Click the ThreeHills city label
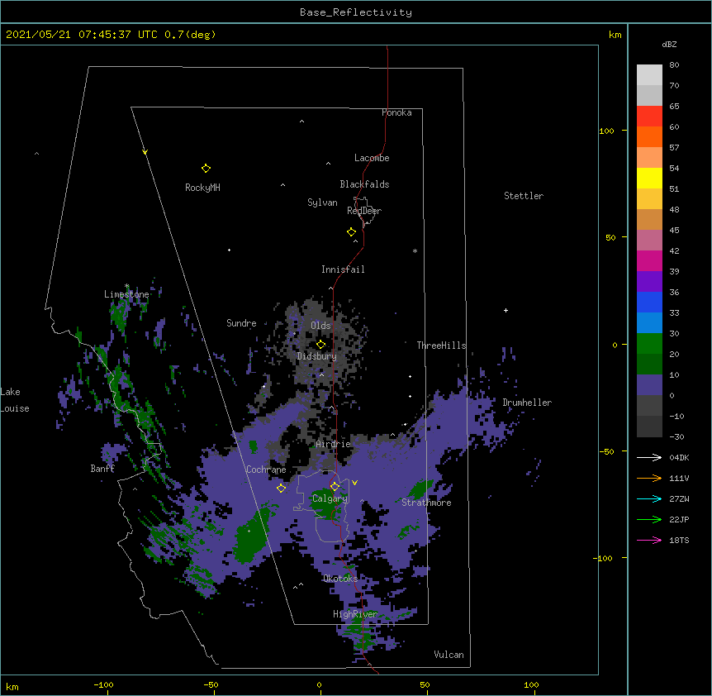The image size is (712, 696). click(x=441, y=346)
